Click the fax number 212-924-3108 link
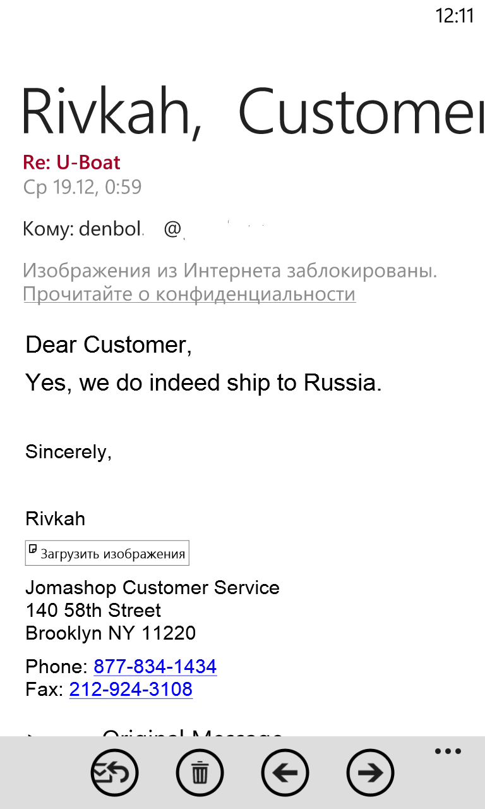The height and width of the screenshot is (809, 485). [131, 689]
